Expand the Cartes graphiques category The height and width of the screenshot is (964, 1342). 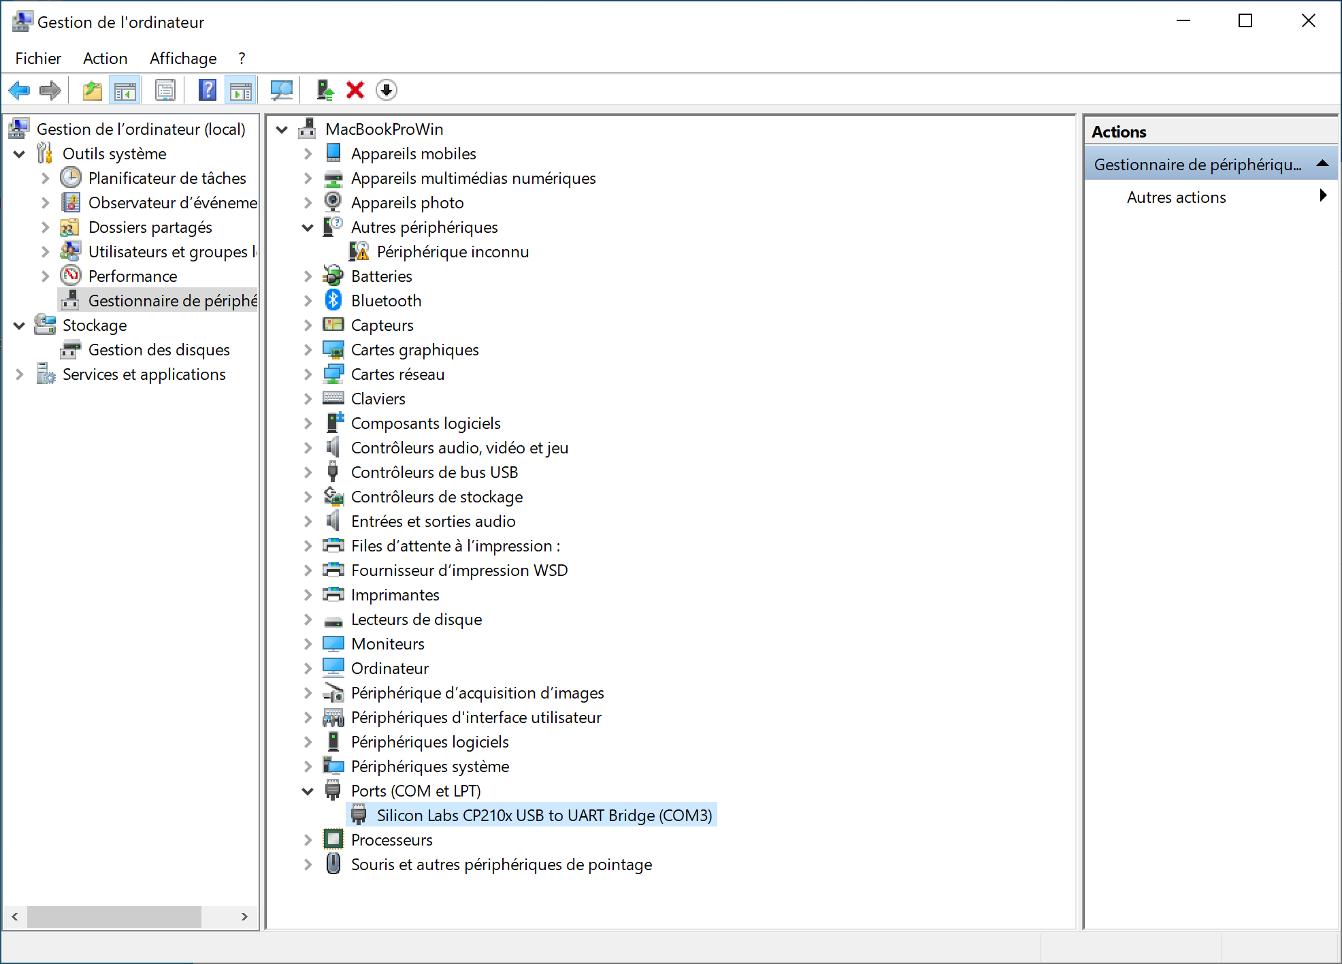[x=308, y=350]
